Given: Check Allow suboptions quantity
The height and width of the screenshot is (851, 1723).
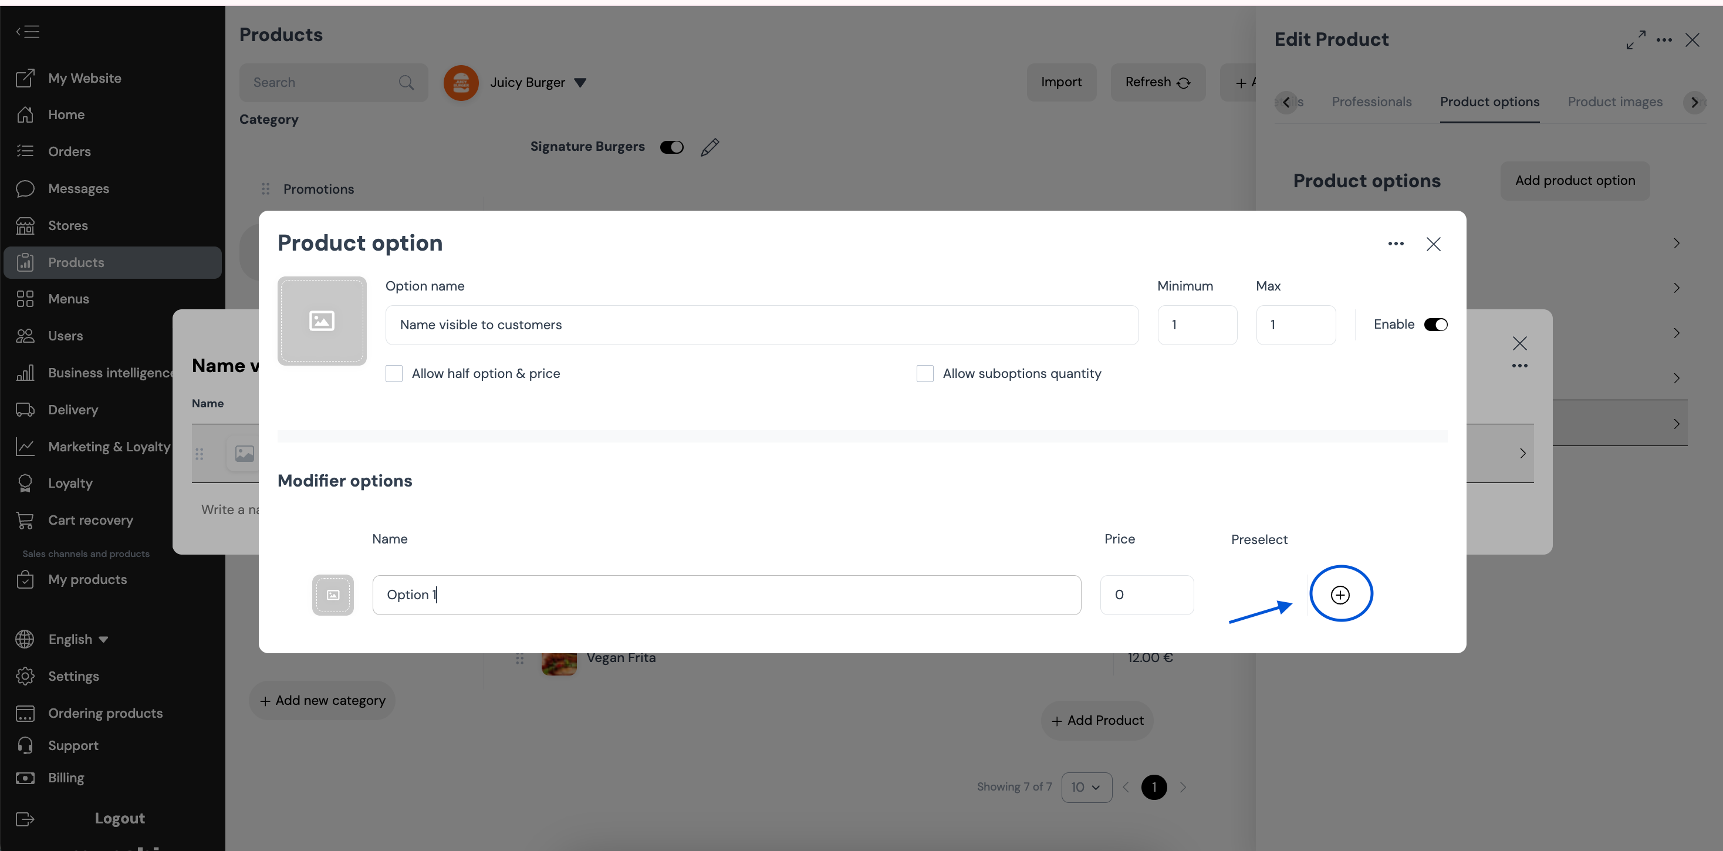Looking at the screenshot, I should pos(925,373).
